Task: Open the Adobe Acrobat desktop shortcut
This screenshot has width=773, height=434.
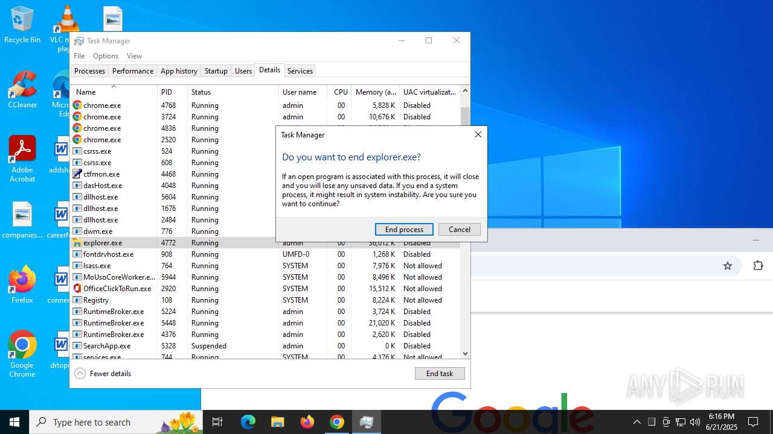Action: [22, 159]
